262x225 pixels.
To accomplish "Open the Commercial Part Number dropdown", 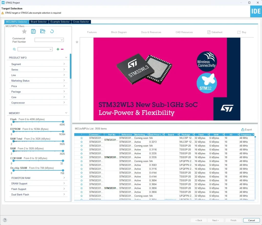I will pyautogui.click(x=62, y=40).
